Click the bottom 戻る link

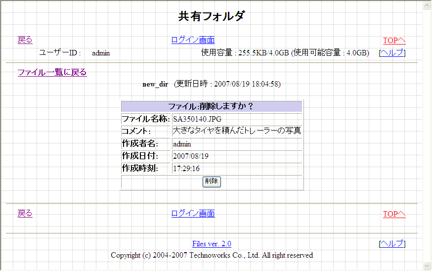[x=25, y=214]
